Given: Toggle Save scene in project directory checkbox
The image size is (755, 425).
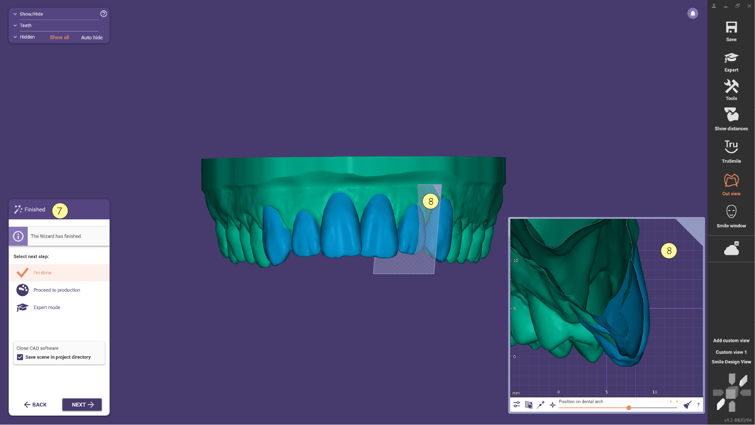Looking at the screenshot, I should tap(20, 357).
